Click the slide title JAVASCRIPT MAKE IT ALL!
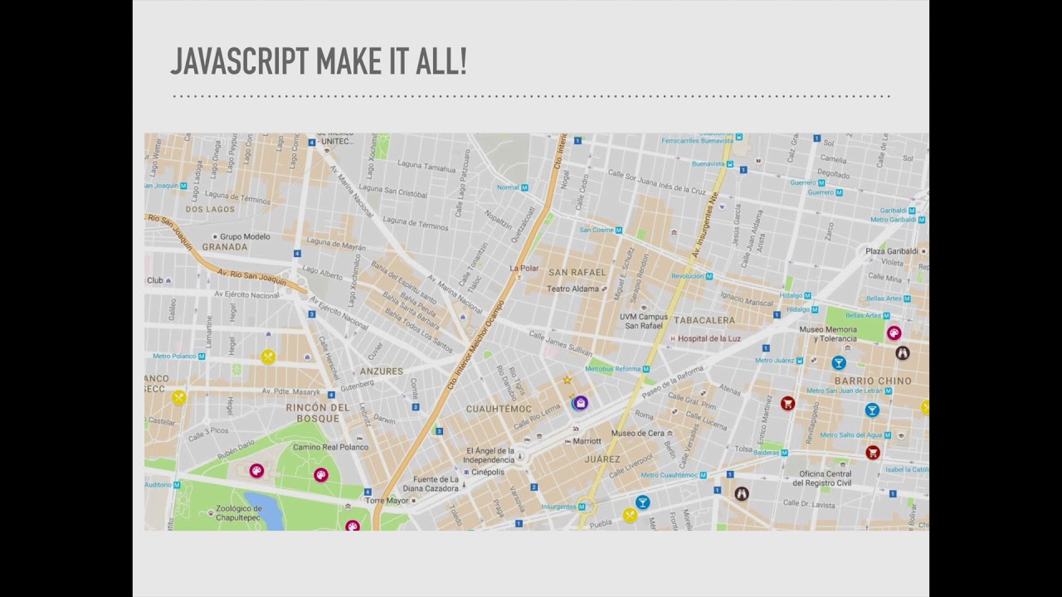Viewport: 1062px width, 597px height. click(319, 62)
